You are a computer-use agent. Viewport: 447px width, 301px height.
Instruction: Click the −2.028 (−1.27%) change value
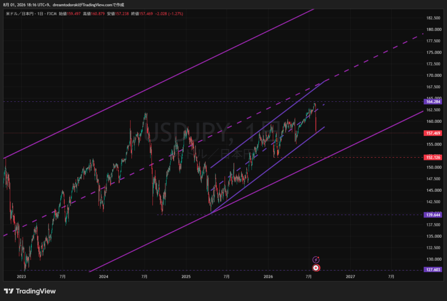[x=169, y=14]
